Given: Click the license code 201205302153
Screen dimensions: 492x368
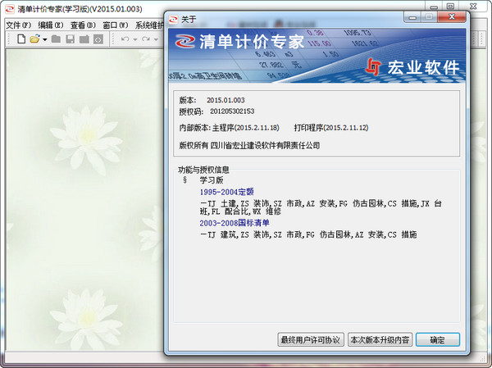Looking at the screenshot, I should 232,111.
